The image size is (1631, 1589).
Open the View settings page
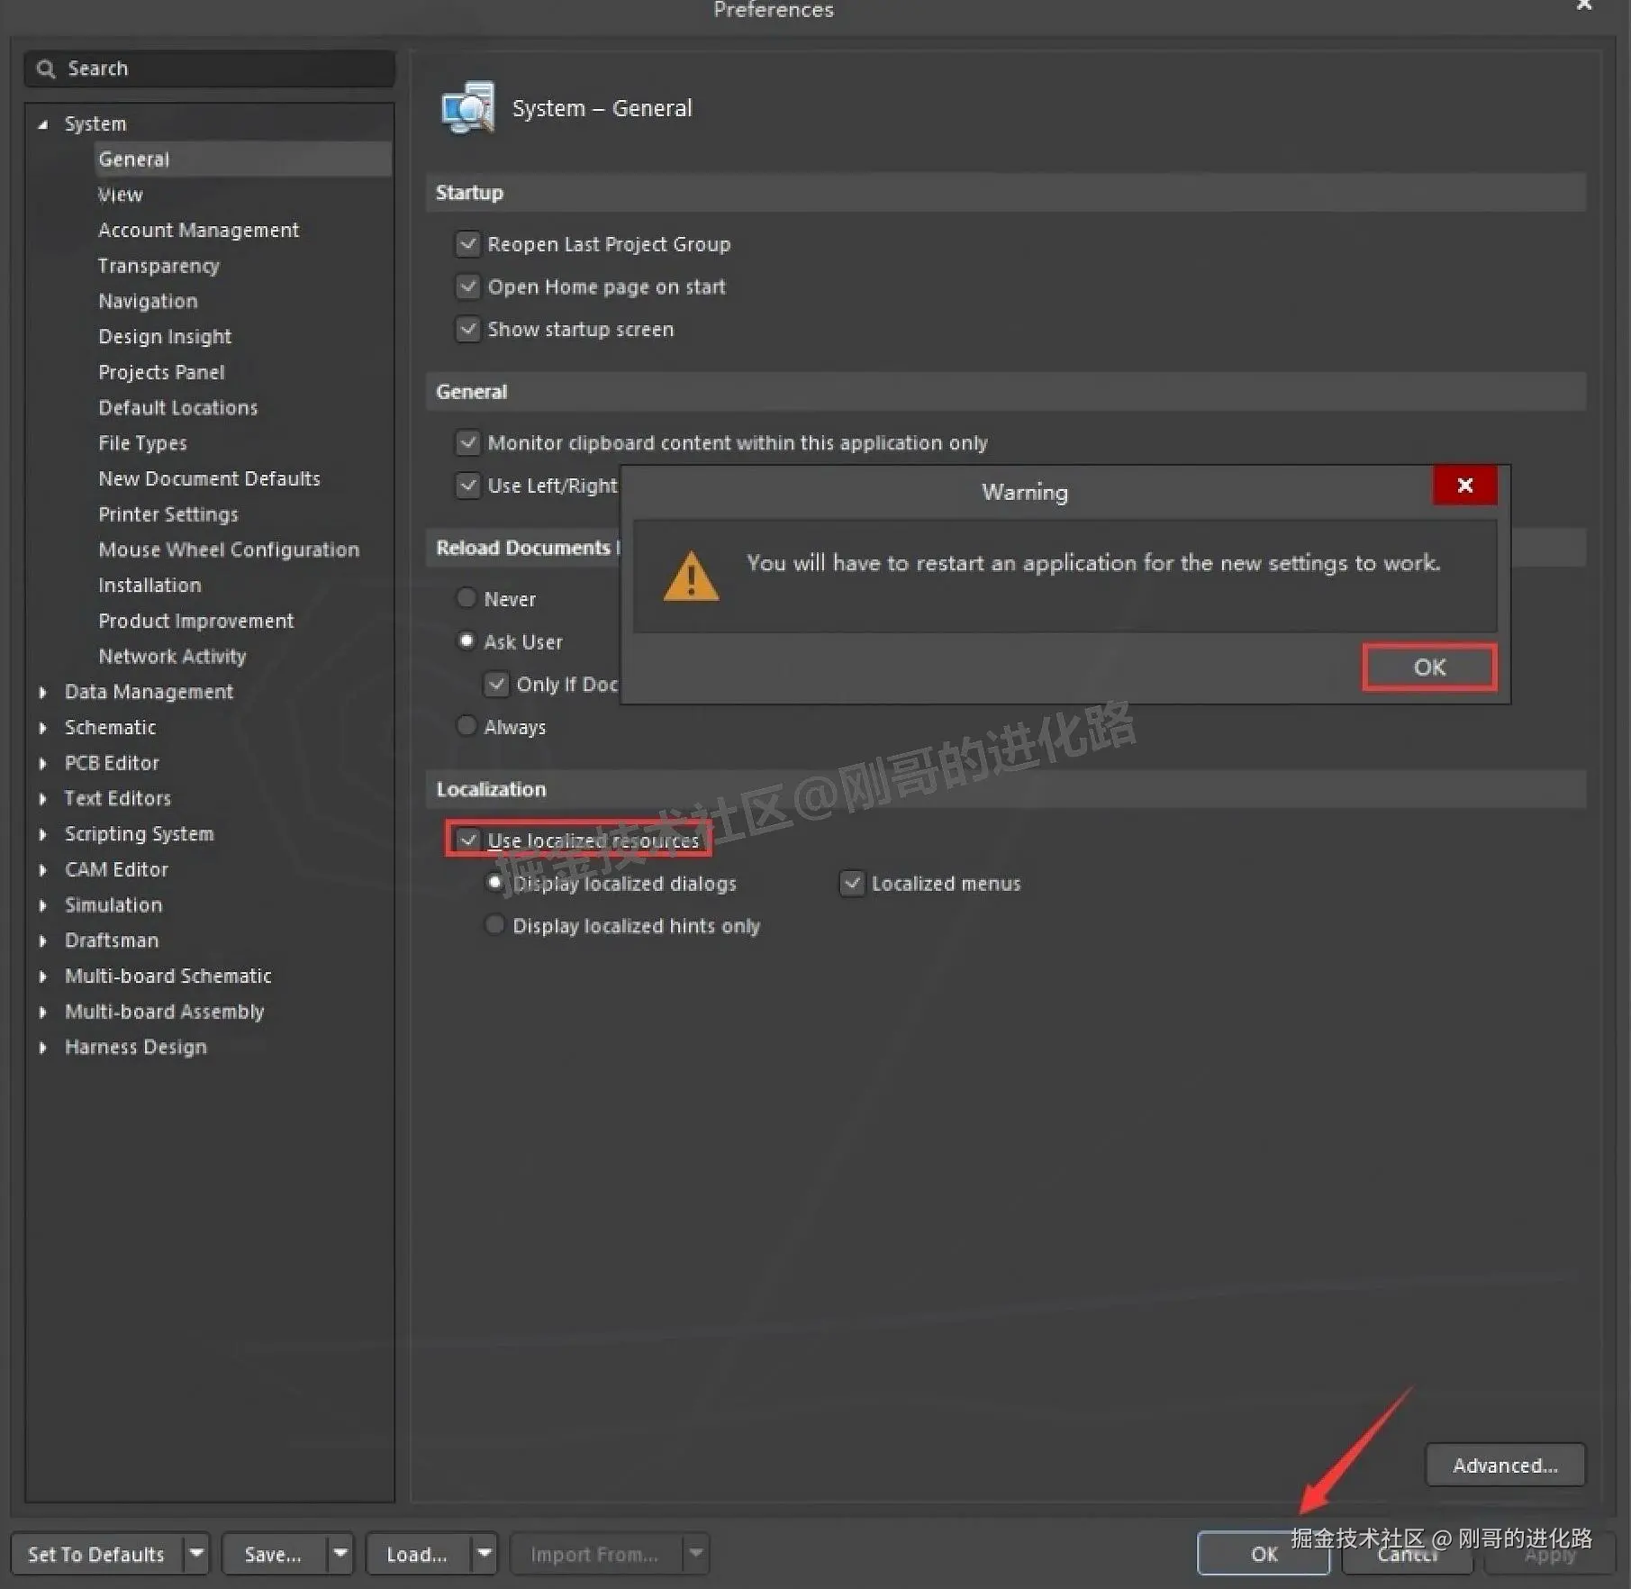120,195
